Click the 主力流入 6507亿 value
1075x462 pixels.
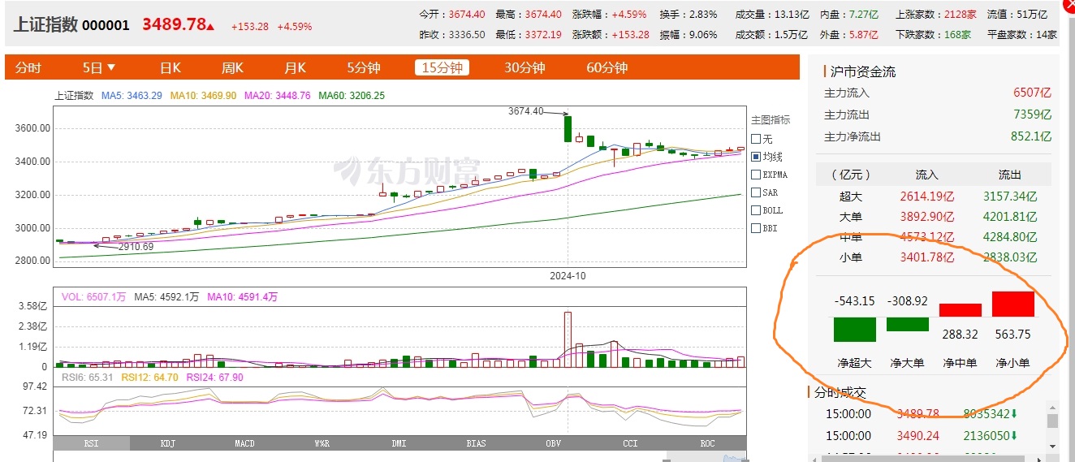click(x=1032, y=93)
